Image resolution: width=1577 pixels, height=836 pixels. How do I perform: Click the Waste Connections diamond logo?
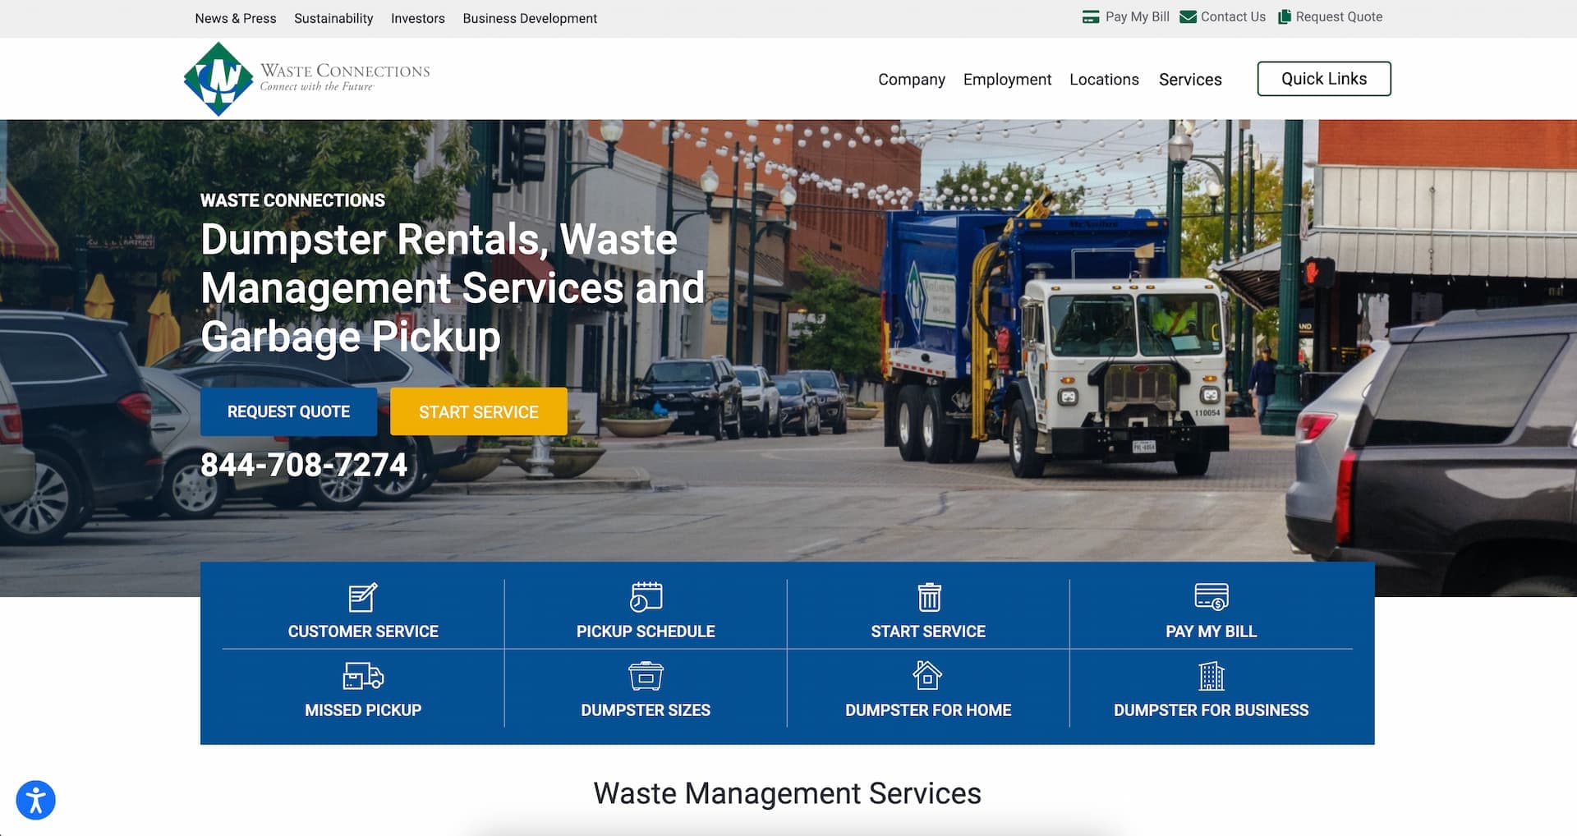(218, 79)
